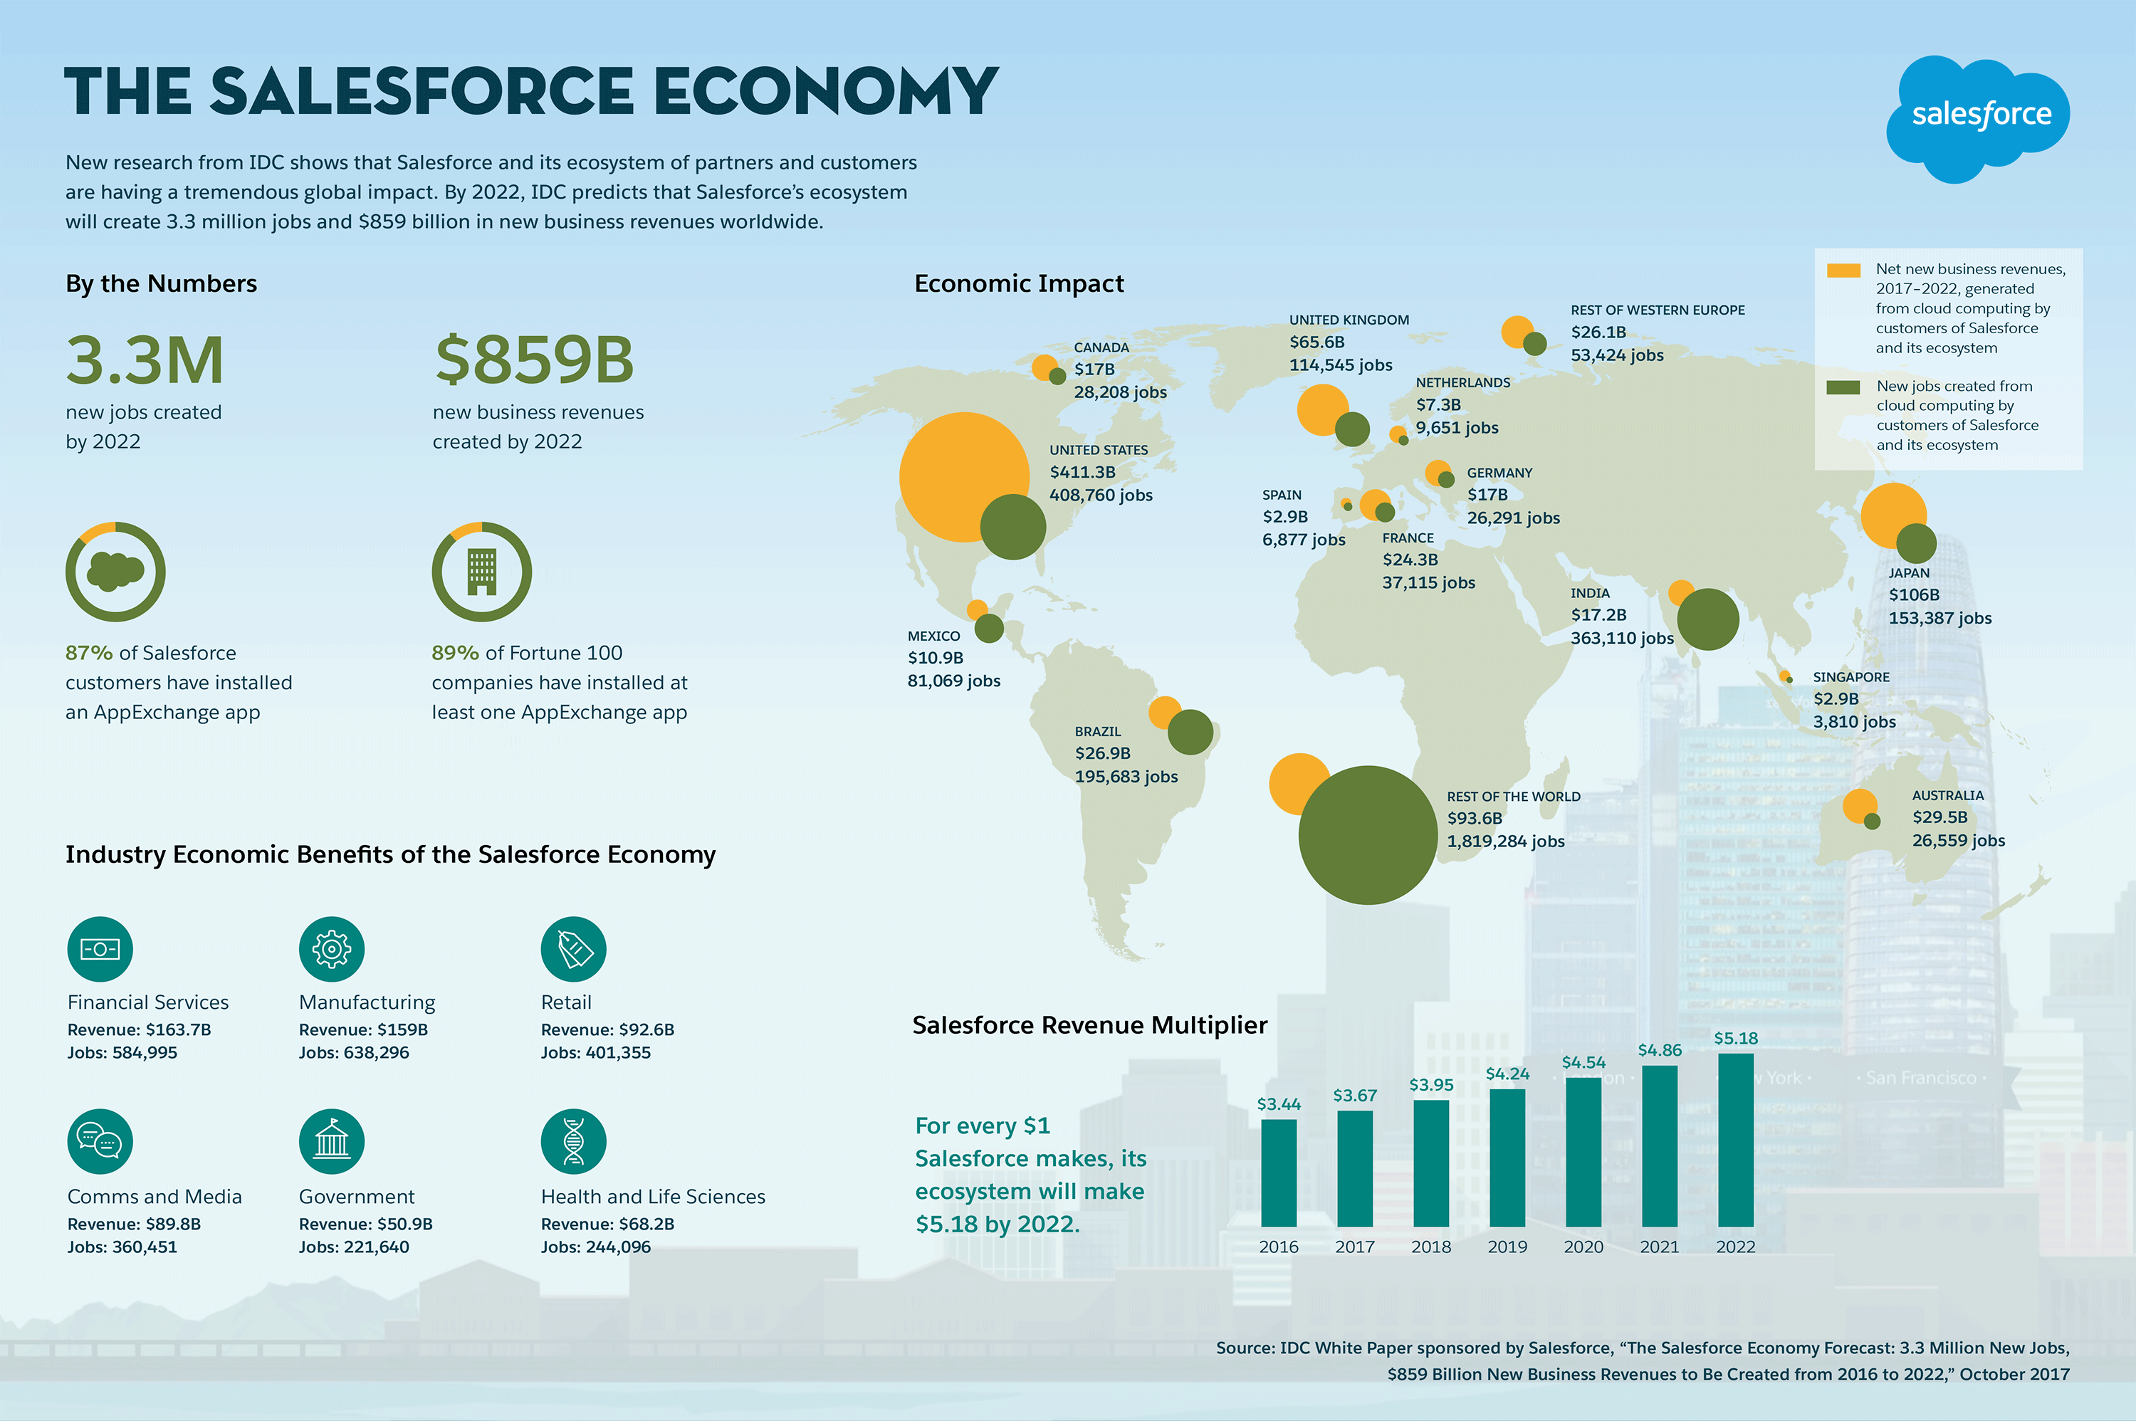This screenshot has height=1421, width=2136.
Task: Click the 2022 bar in revenue multiplier chart
Action: 1735,1140
